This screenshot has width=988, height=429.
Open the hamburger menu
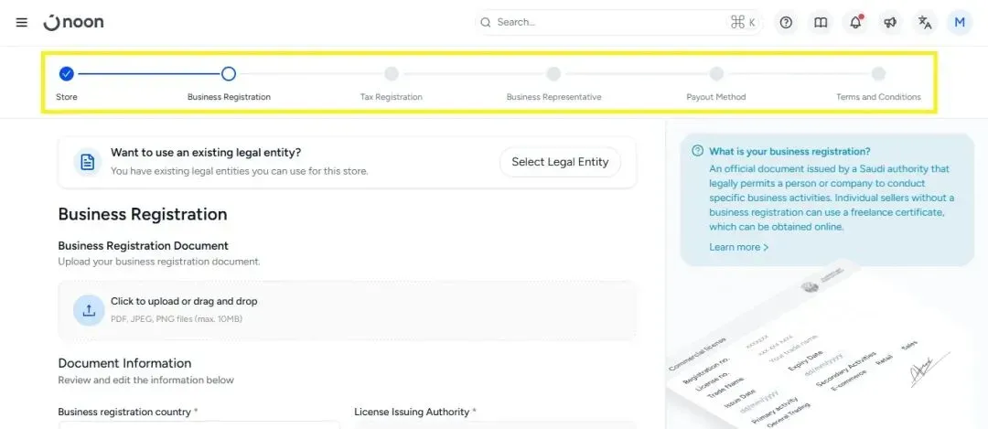coord(21,23)
